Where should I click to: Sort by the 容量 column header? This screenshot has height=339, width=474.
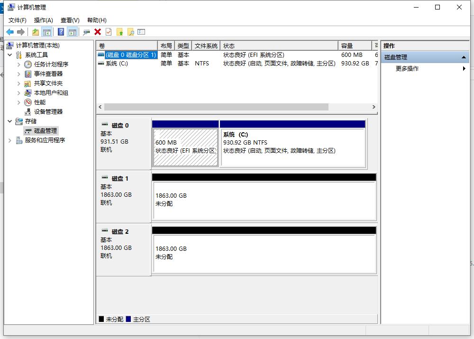coord(355,46)
